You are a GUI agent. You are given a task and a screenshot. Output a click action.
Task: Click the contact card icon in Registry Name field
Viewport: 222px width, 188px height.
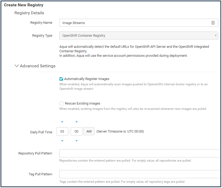tap(213, 23)
